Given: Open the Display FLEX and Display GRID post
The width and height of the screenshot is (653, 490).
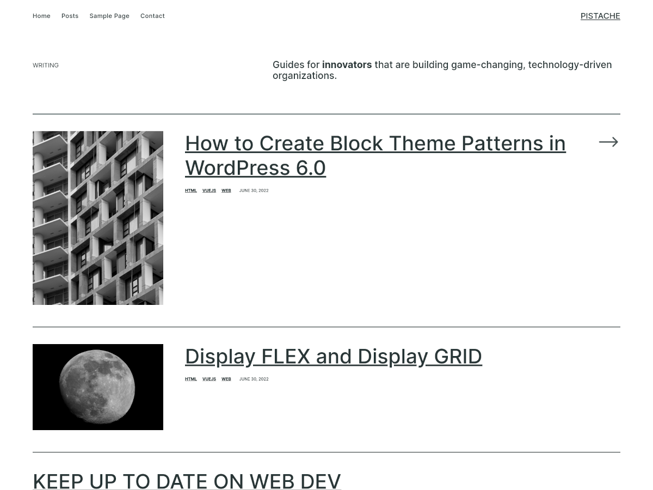Looking at the screenshot, I should (x=333, y=356).
